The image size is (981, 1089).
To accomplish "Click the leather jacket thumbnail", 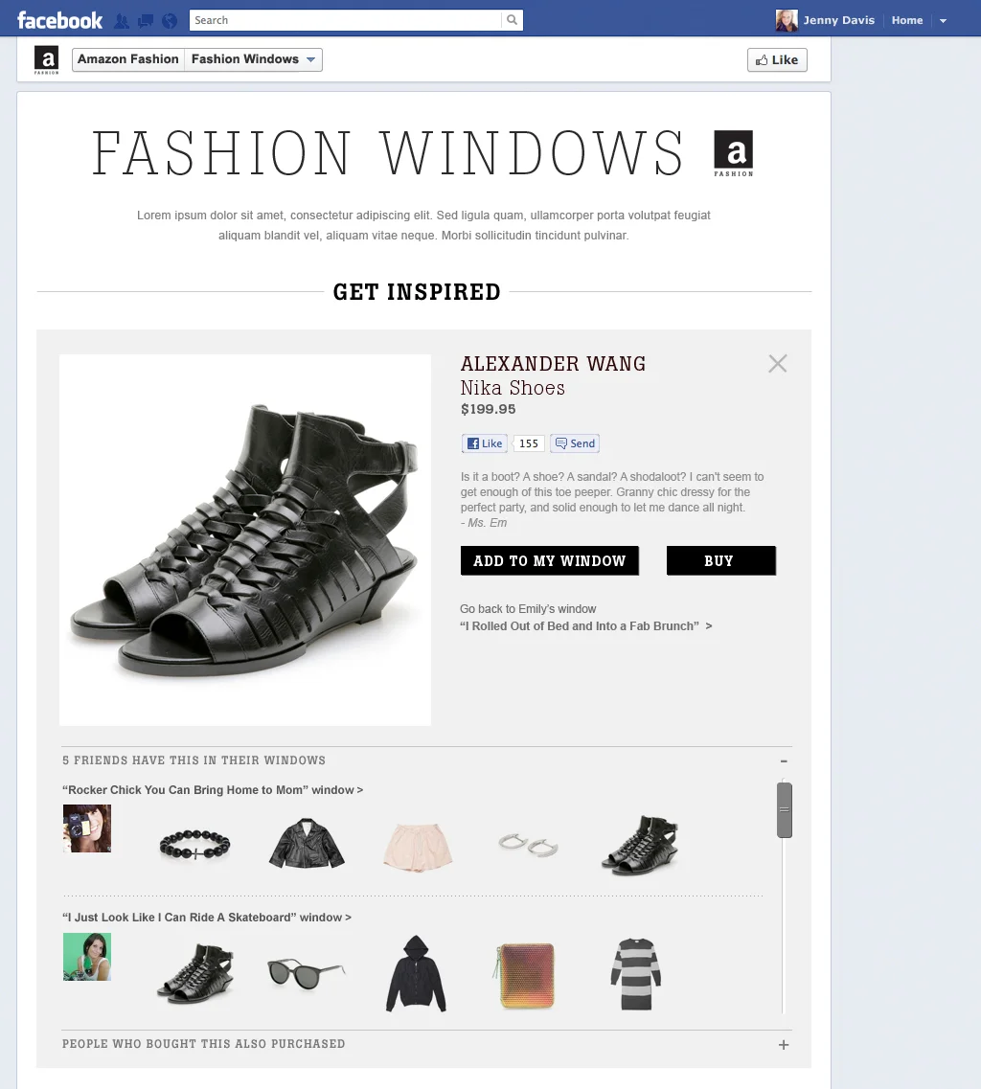I will click(x=308, y=843).
